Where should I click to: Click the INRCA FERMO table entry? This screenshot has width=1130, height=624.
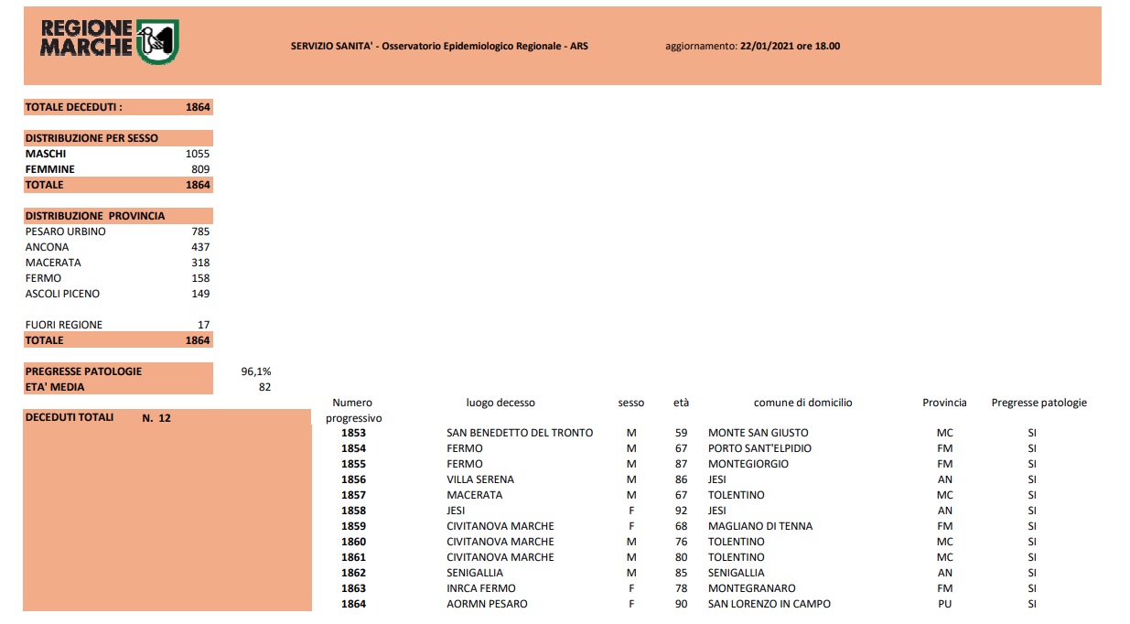pyautogui.click(x=480, y=588)
